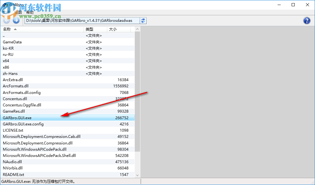The width and height of the screenshot is (315, 185).
Task: Click the back navigation arrow
Action: pyautogui.click(x=7, y=20)
